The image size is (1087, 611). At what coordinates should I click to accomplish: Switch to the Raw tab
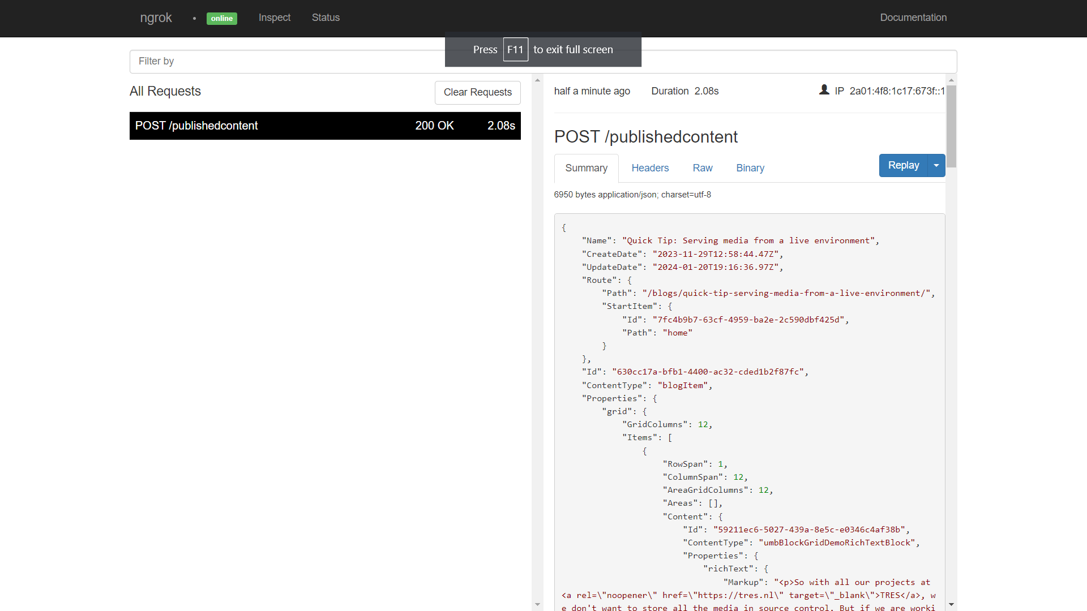tap(702, 168)
